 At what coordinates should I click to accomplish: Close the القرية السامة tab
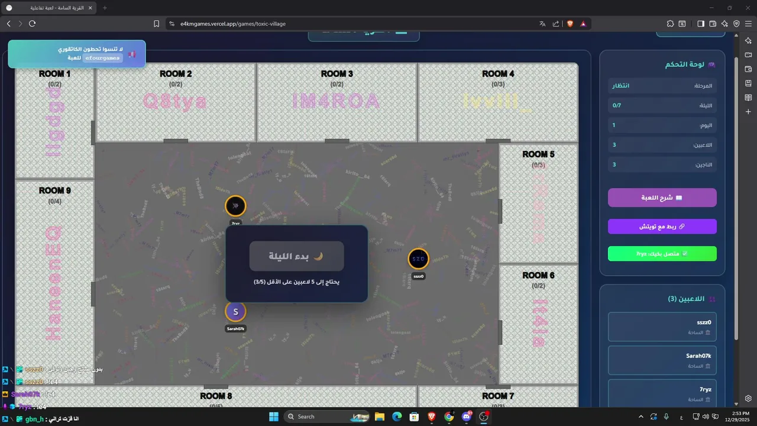89,8
